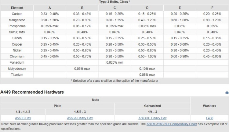
Task: Click the Titanium 0.05% max cell
Action: (x=147, y=75)
